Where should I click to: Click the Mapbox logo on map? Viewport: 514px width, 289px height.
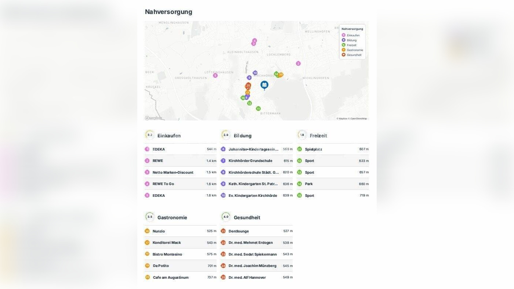153,118
